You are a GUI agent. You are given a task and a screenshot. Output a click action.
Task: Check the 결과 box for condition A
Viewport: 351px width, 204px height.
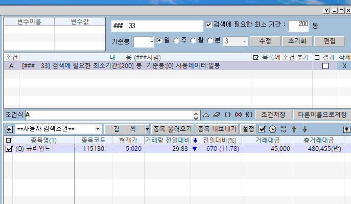(325, 66)
